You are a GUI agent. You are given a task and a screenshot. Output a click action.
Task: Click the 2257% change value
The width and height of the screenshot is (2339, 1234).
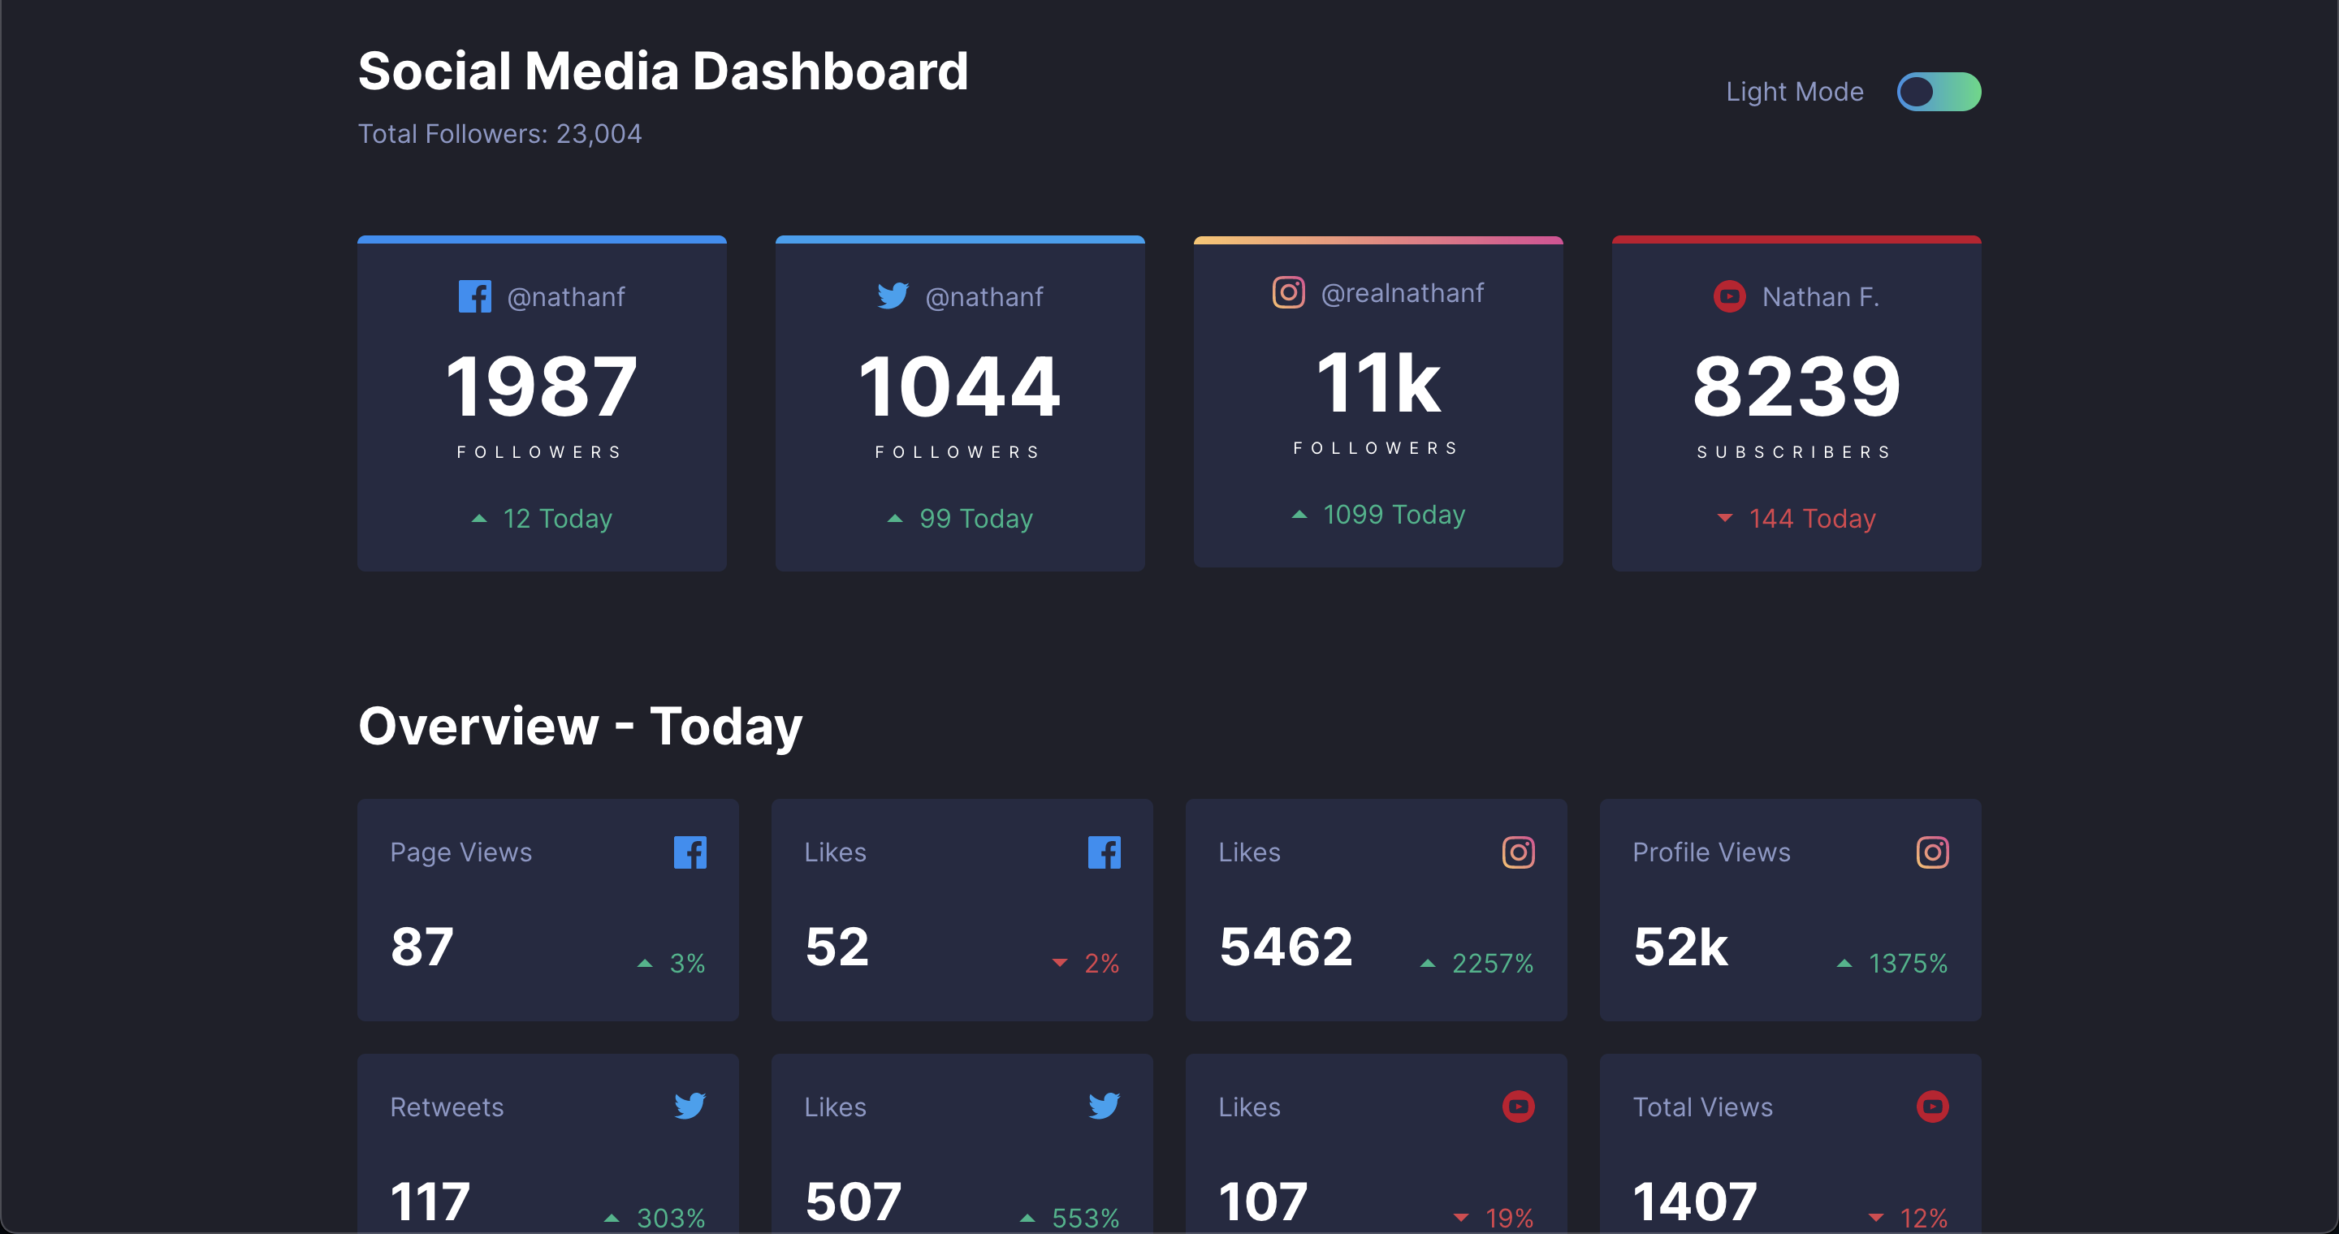click(x=1493, y=964)
